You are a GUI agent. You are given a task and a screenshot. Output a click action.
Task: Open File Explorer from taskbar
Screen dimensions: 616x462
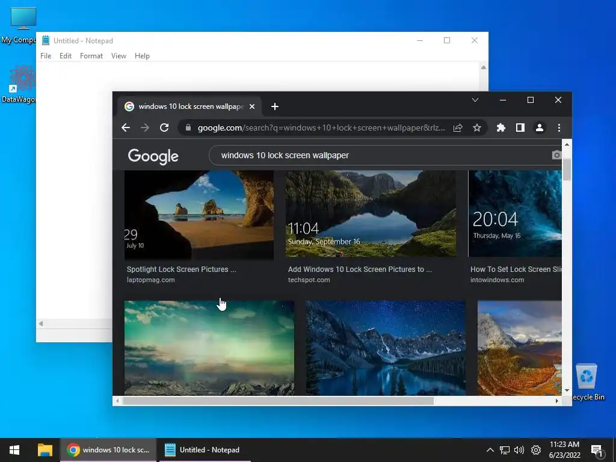45,450
